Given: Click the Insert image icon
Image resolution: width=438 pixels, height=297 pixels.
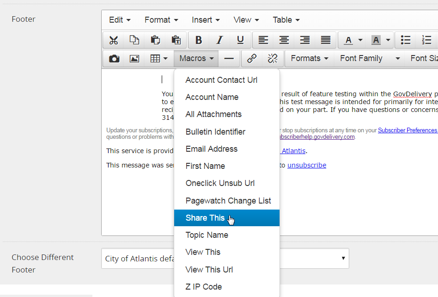Looking at the screenshot, I should tap(134, 59).
